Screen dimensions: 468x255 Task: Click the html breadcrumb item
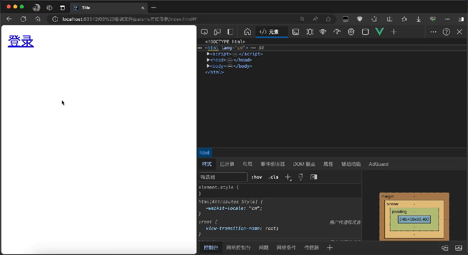[x=204, y=152]
